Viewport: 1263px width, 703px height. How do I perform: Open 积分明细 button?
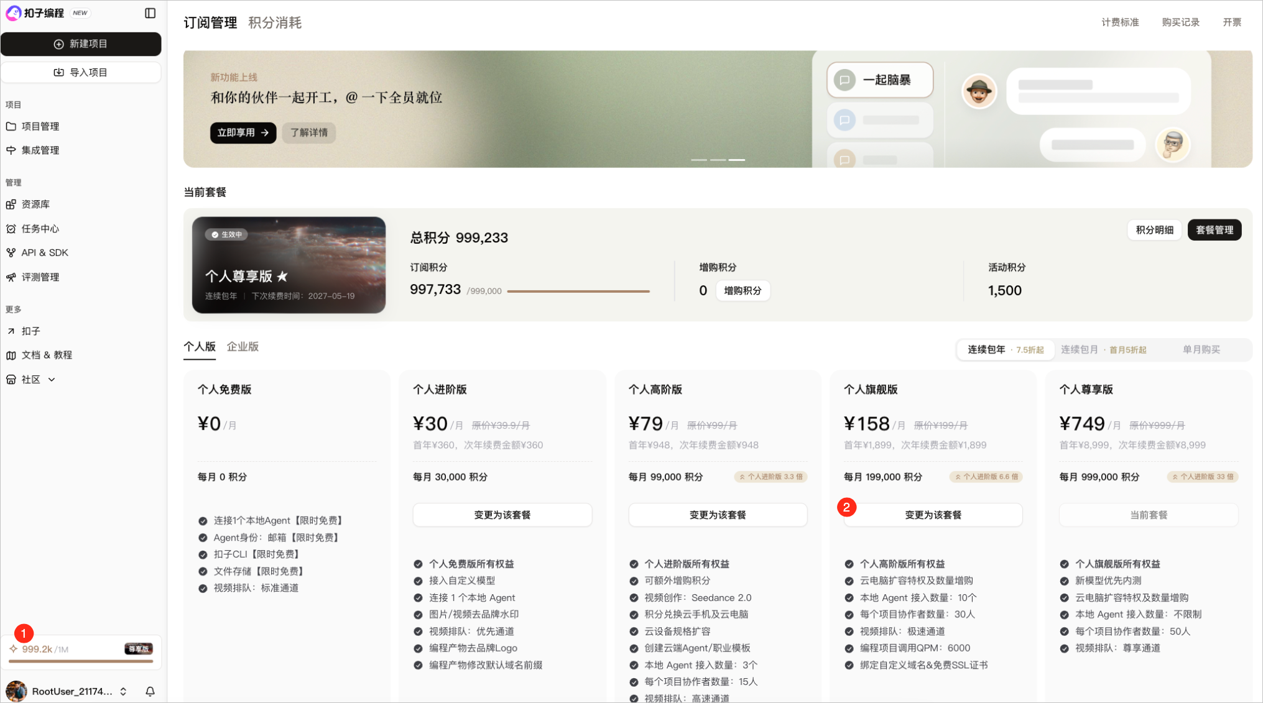point(1154,230)
